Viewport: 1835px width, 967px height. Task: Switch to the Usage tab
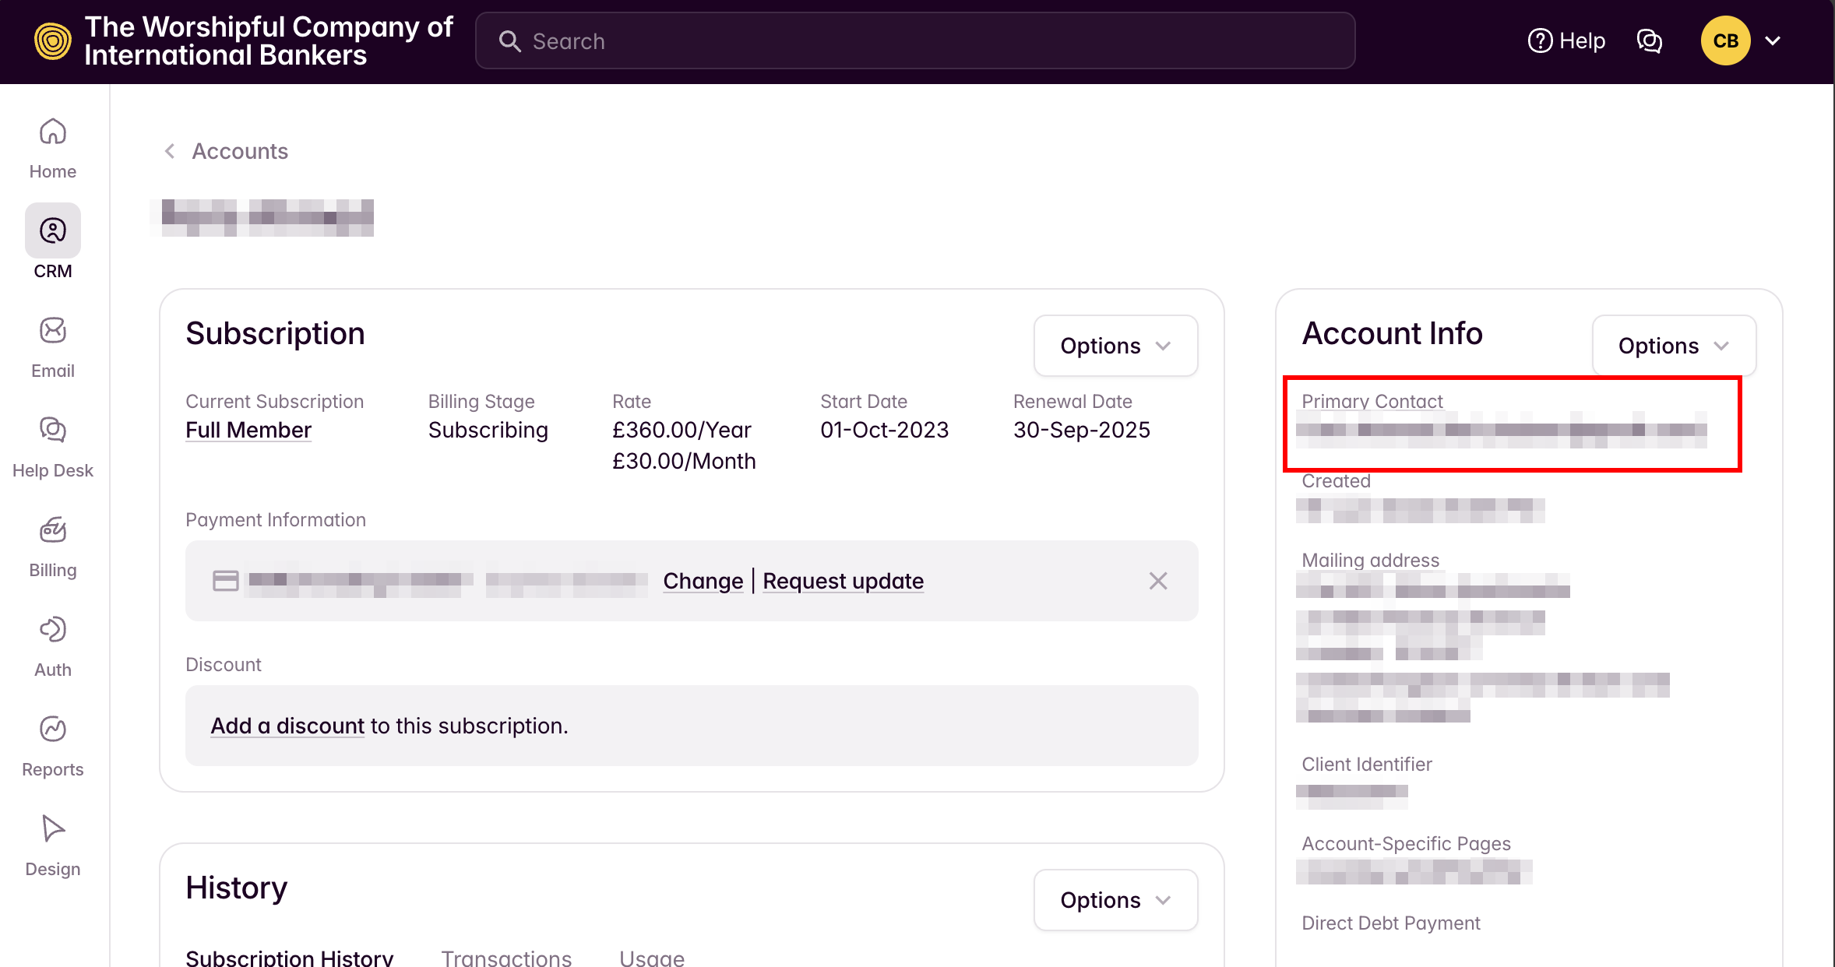[652, 958]
